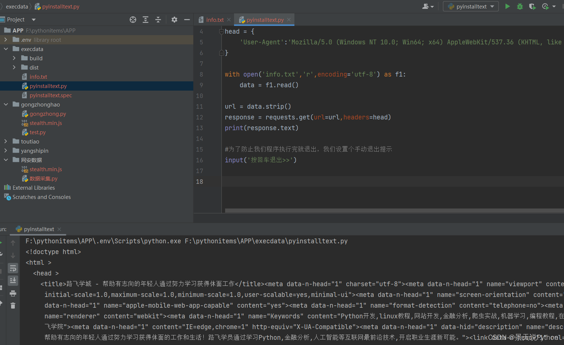Open the user account icon menu
Screen dimensions: 564x345
(428, 6)
